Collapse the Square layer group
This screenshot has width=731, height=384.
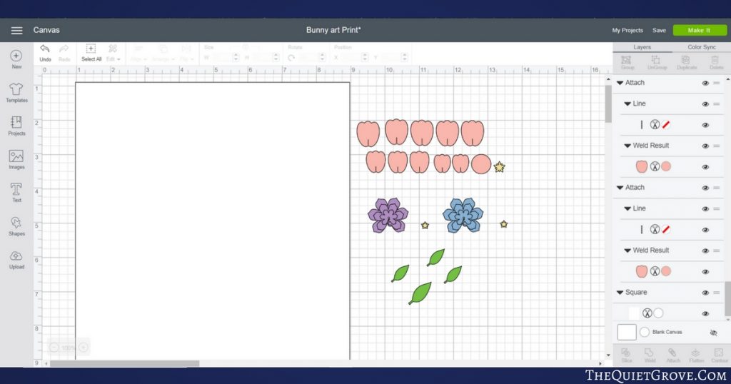(620, 293)
